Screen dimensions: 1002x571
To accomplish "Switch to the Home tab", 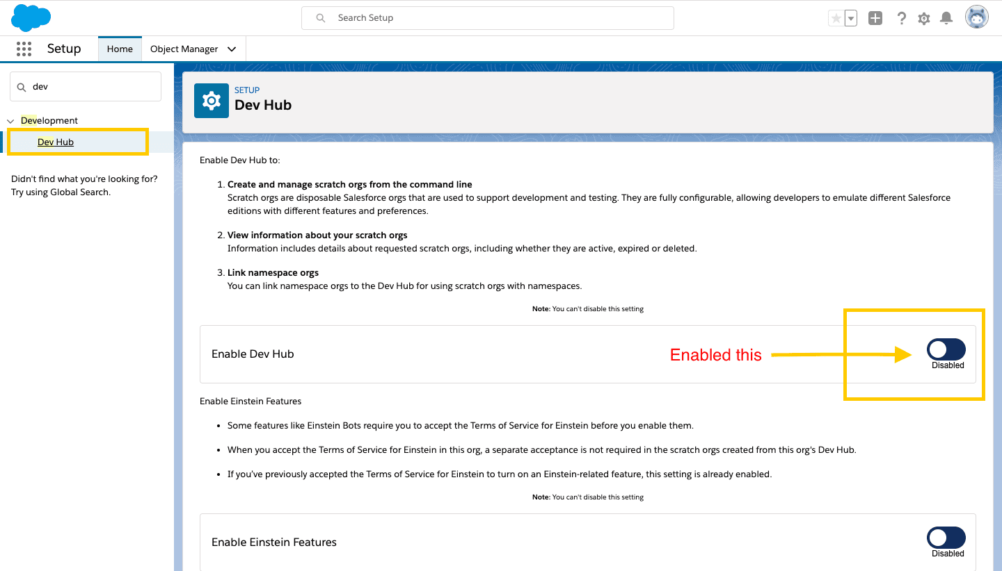I will (120, 49).
